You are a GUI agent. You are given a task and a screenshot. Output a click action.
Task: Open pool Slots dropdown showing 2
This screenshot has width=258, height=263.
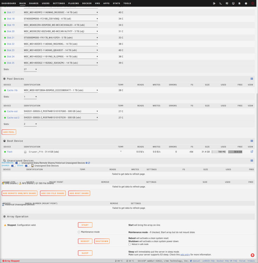pos(30,124)
